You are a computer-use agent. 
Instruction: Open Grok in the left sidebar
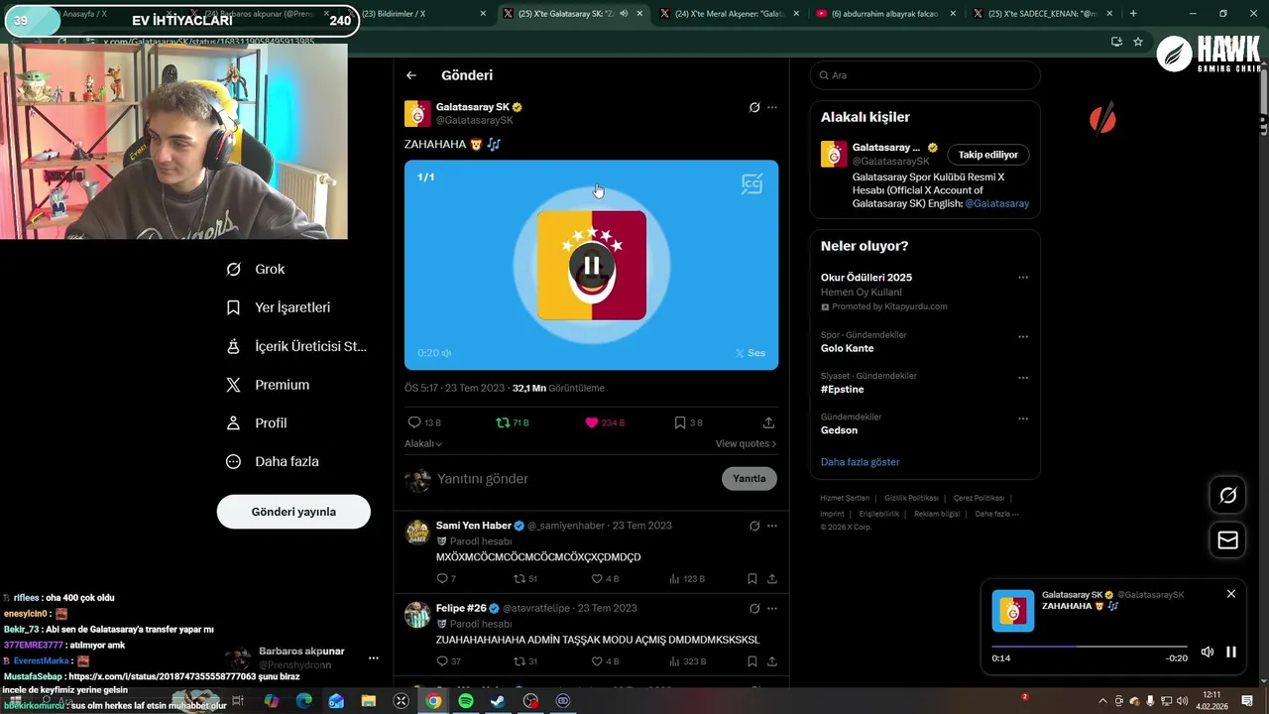coord(256,269)
